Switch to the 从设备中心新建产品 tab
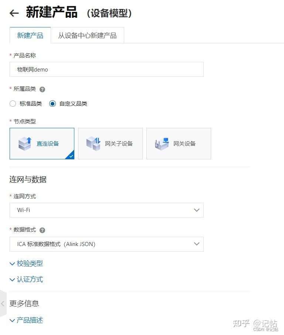This screenshot has width=284, height=335. (87, 35)
